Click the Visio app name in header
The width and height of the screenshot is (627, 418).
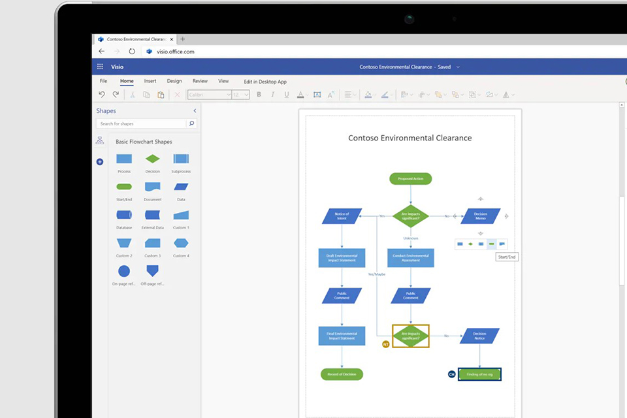click(x=117, y=67)
